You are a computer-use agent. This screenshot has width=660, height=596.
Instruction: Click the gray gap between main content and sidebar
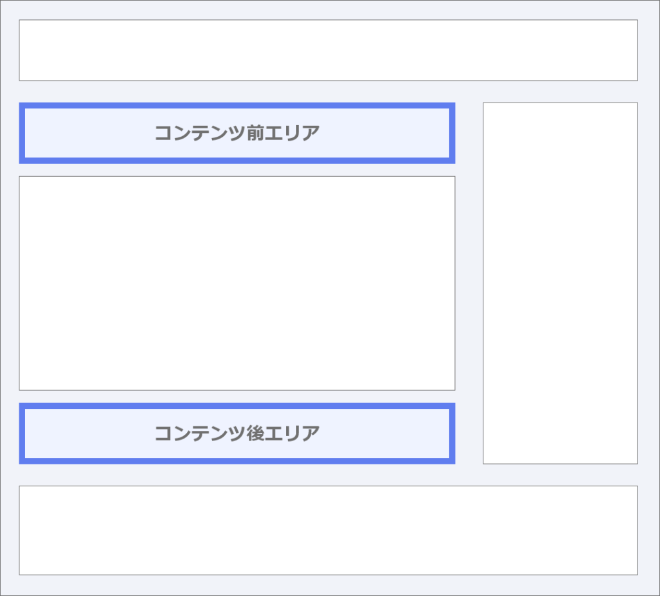point(469,283)
